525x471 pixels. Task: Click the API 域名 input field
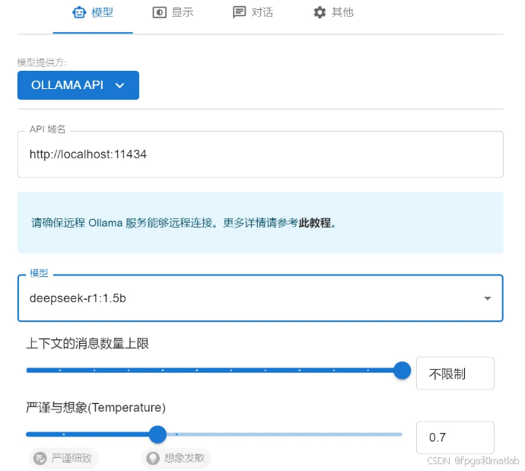(260, 154)
